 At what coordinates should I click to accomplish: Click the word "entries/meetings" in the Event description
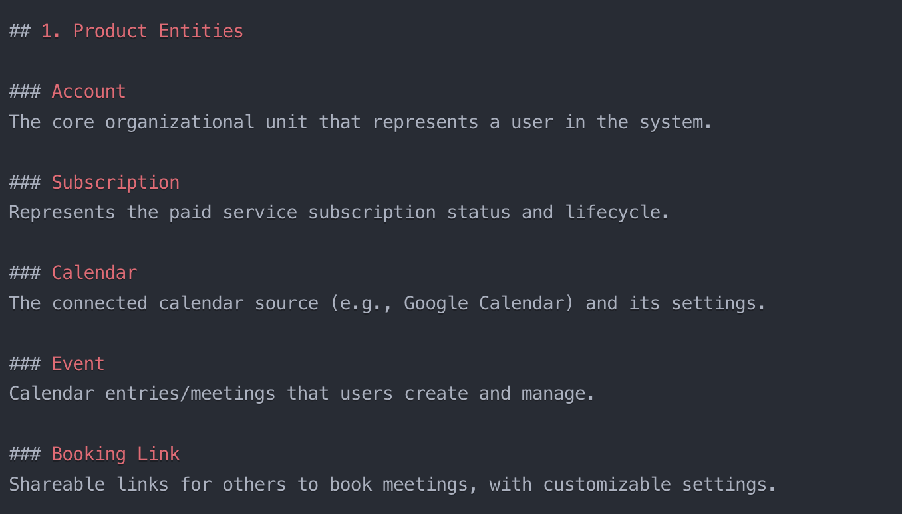[x=190, y=394]
